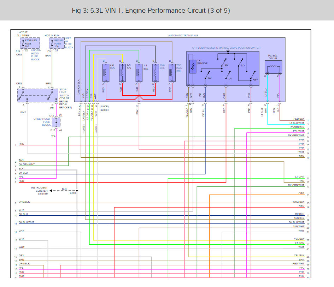This screenshot has width=334, height=287.
Task: Click the stop-lamp switch box
Action: point(38,95)
